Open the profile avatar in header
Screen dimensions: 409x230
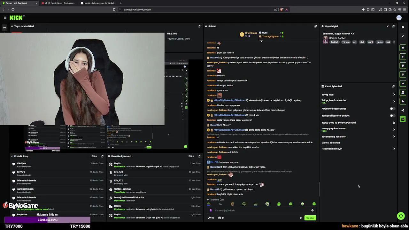tap(399, 18)
